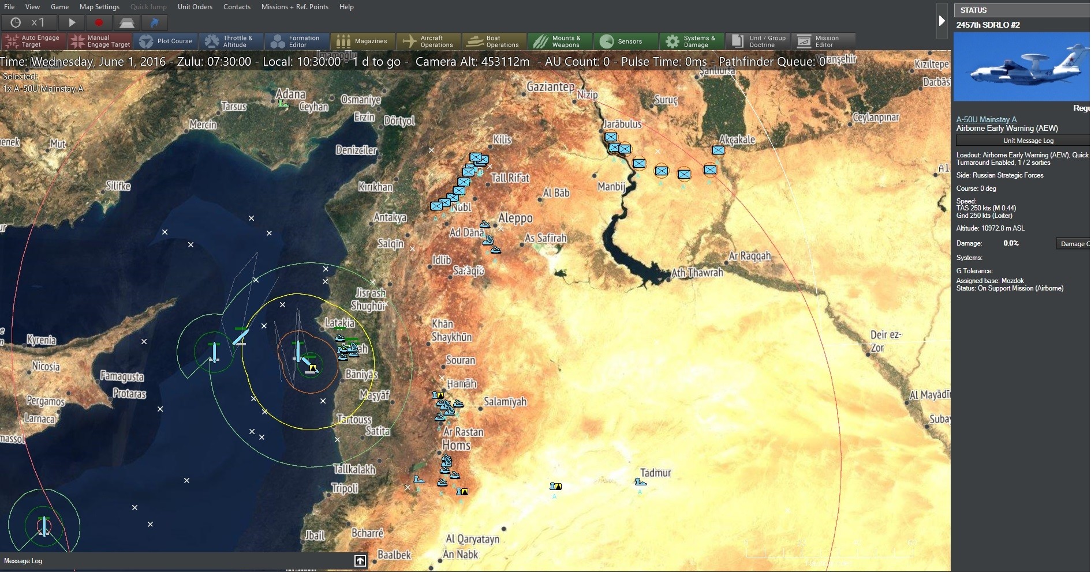
Task: Open Boat Operations
Action: pyautogui.click(x=494, y=41)
